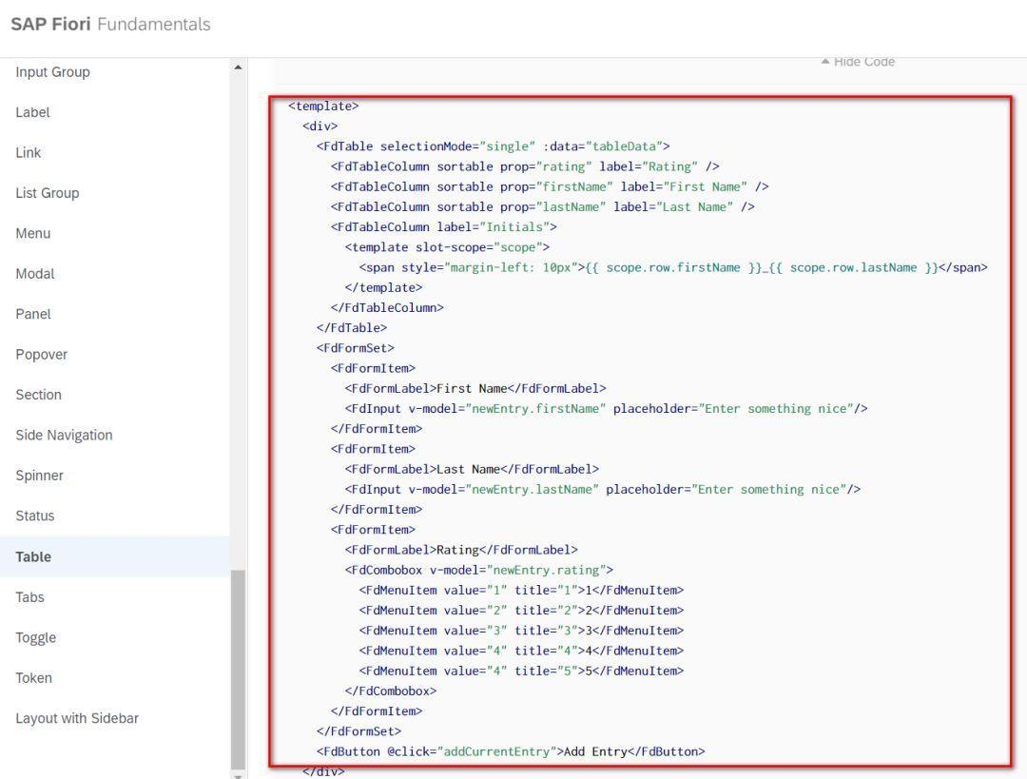The image size is (1027, 779).
Task: Click the '</FdCombobox>' closing tag line
Action: point(391,691)
